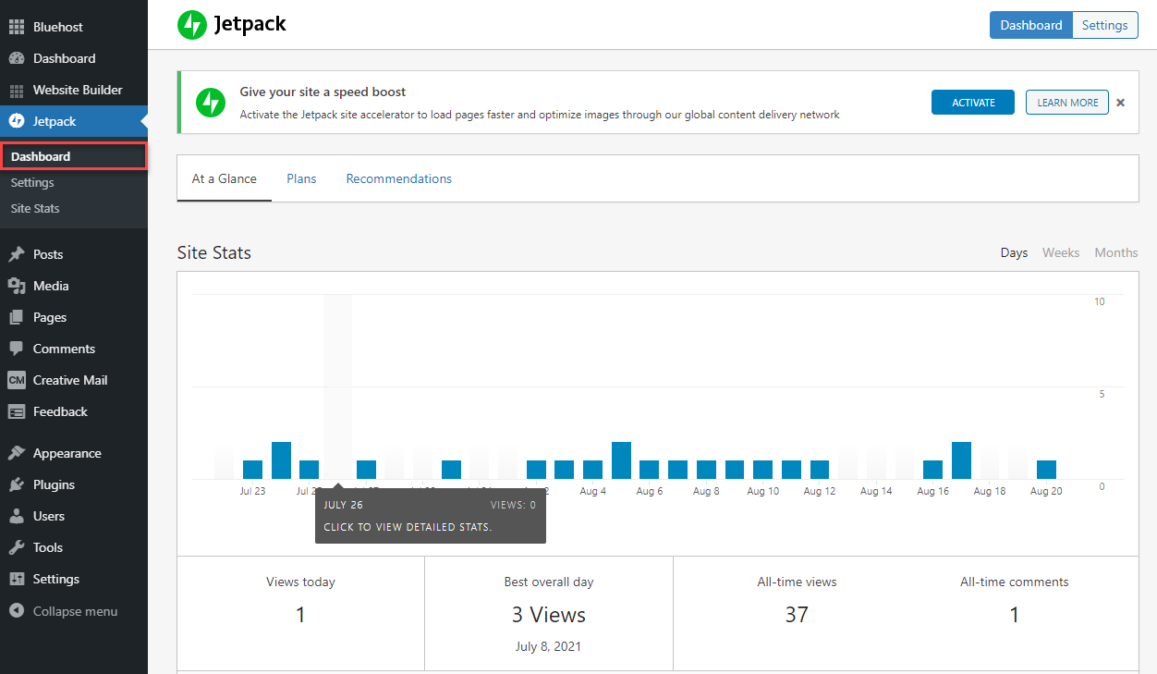Click the header Settings button
Viewport: 1157px width, 674px height.
tap(1105, 25)
